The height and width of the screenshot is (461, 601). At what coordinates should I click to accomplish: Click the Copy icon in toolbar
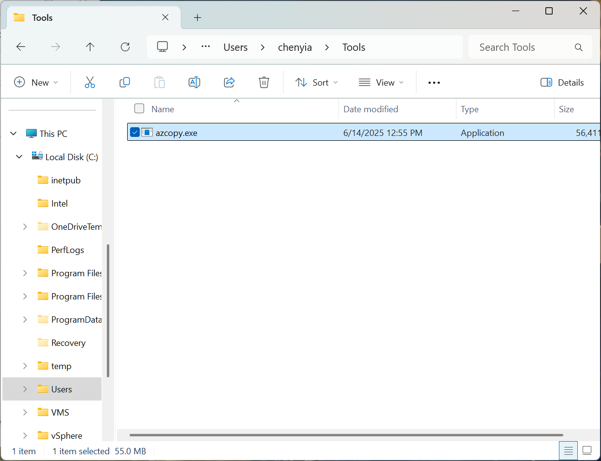point(125,82)
